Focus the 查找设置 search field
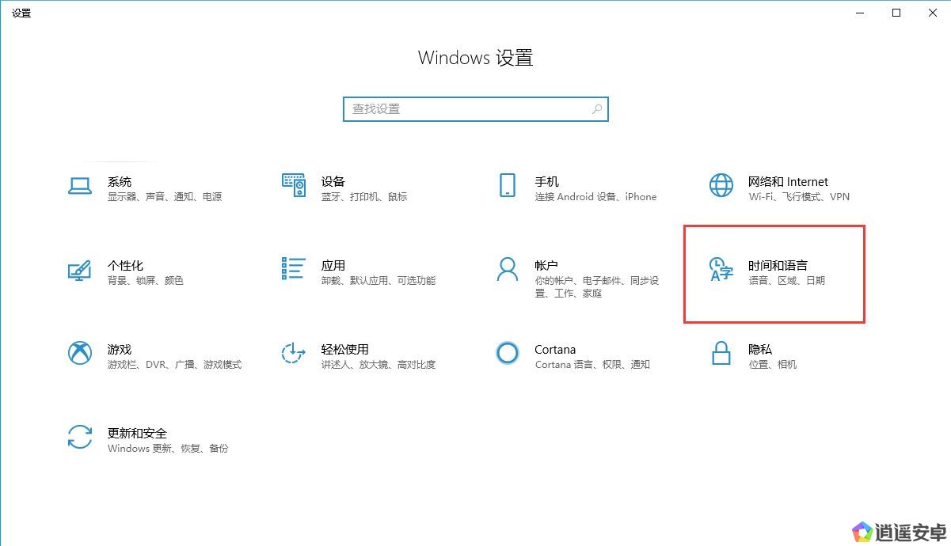Viewport: 951px width, 546px height. pos(467,109)
